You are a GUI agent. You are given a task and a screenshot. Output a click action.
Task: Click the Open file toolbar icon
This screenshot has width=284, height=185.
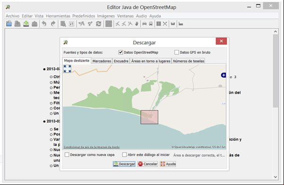point(9,24)
